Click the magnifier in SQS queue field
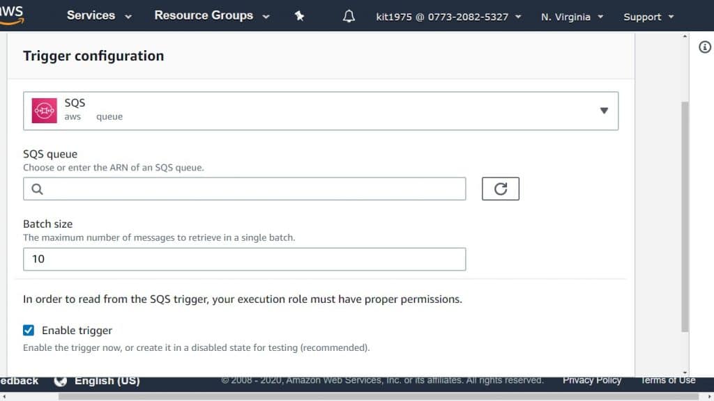This screenshot has width=714, height=401. click(x=37, y=188)
